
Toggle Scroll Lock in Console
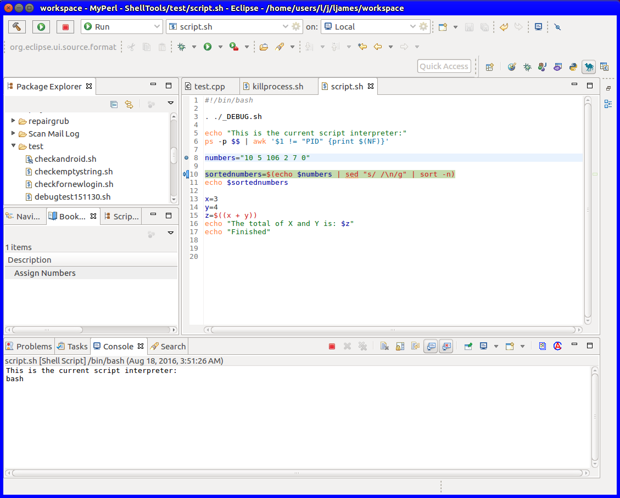[400, 346]
